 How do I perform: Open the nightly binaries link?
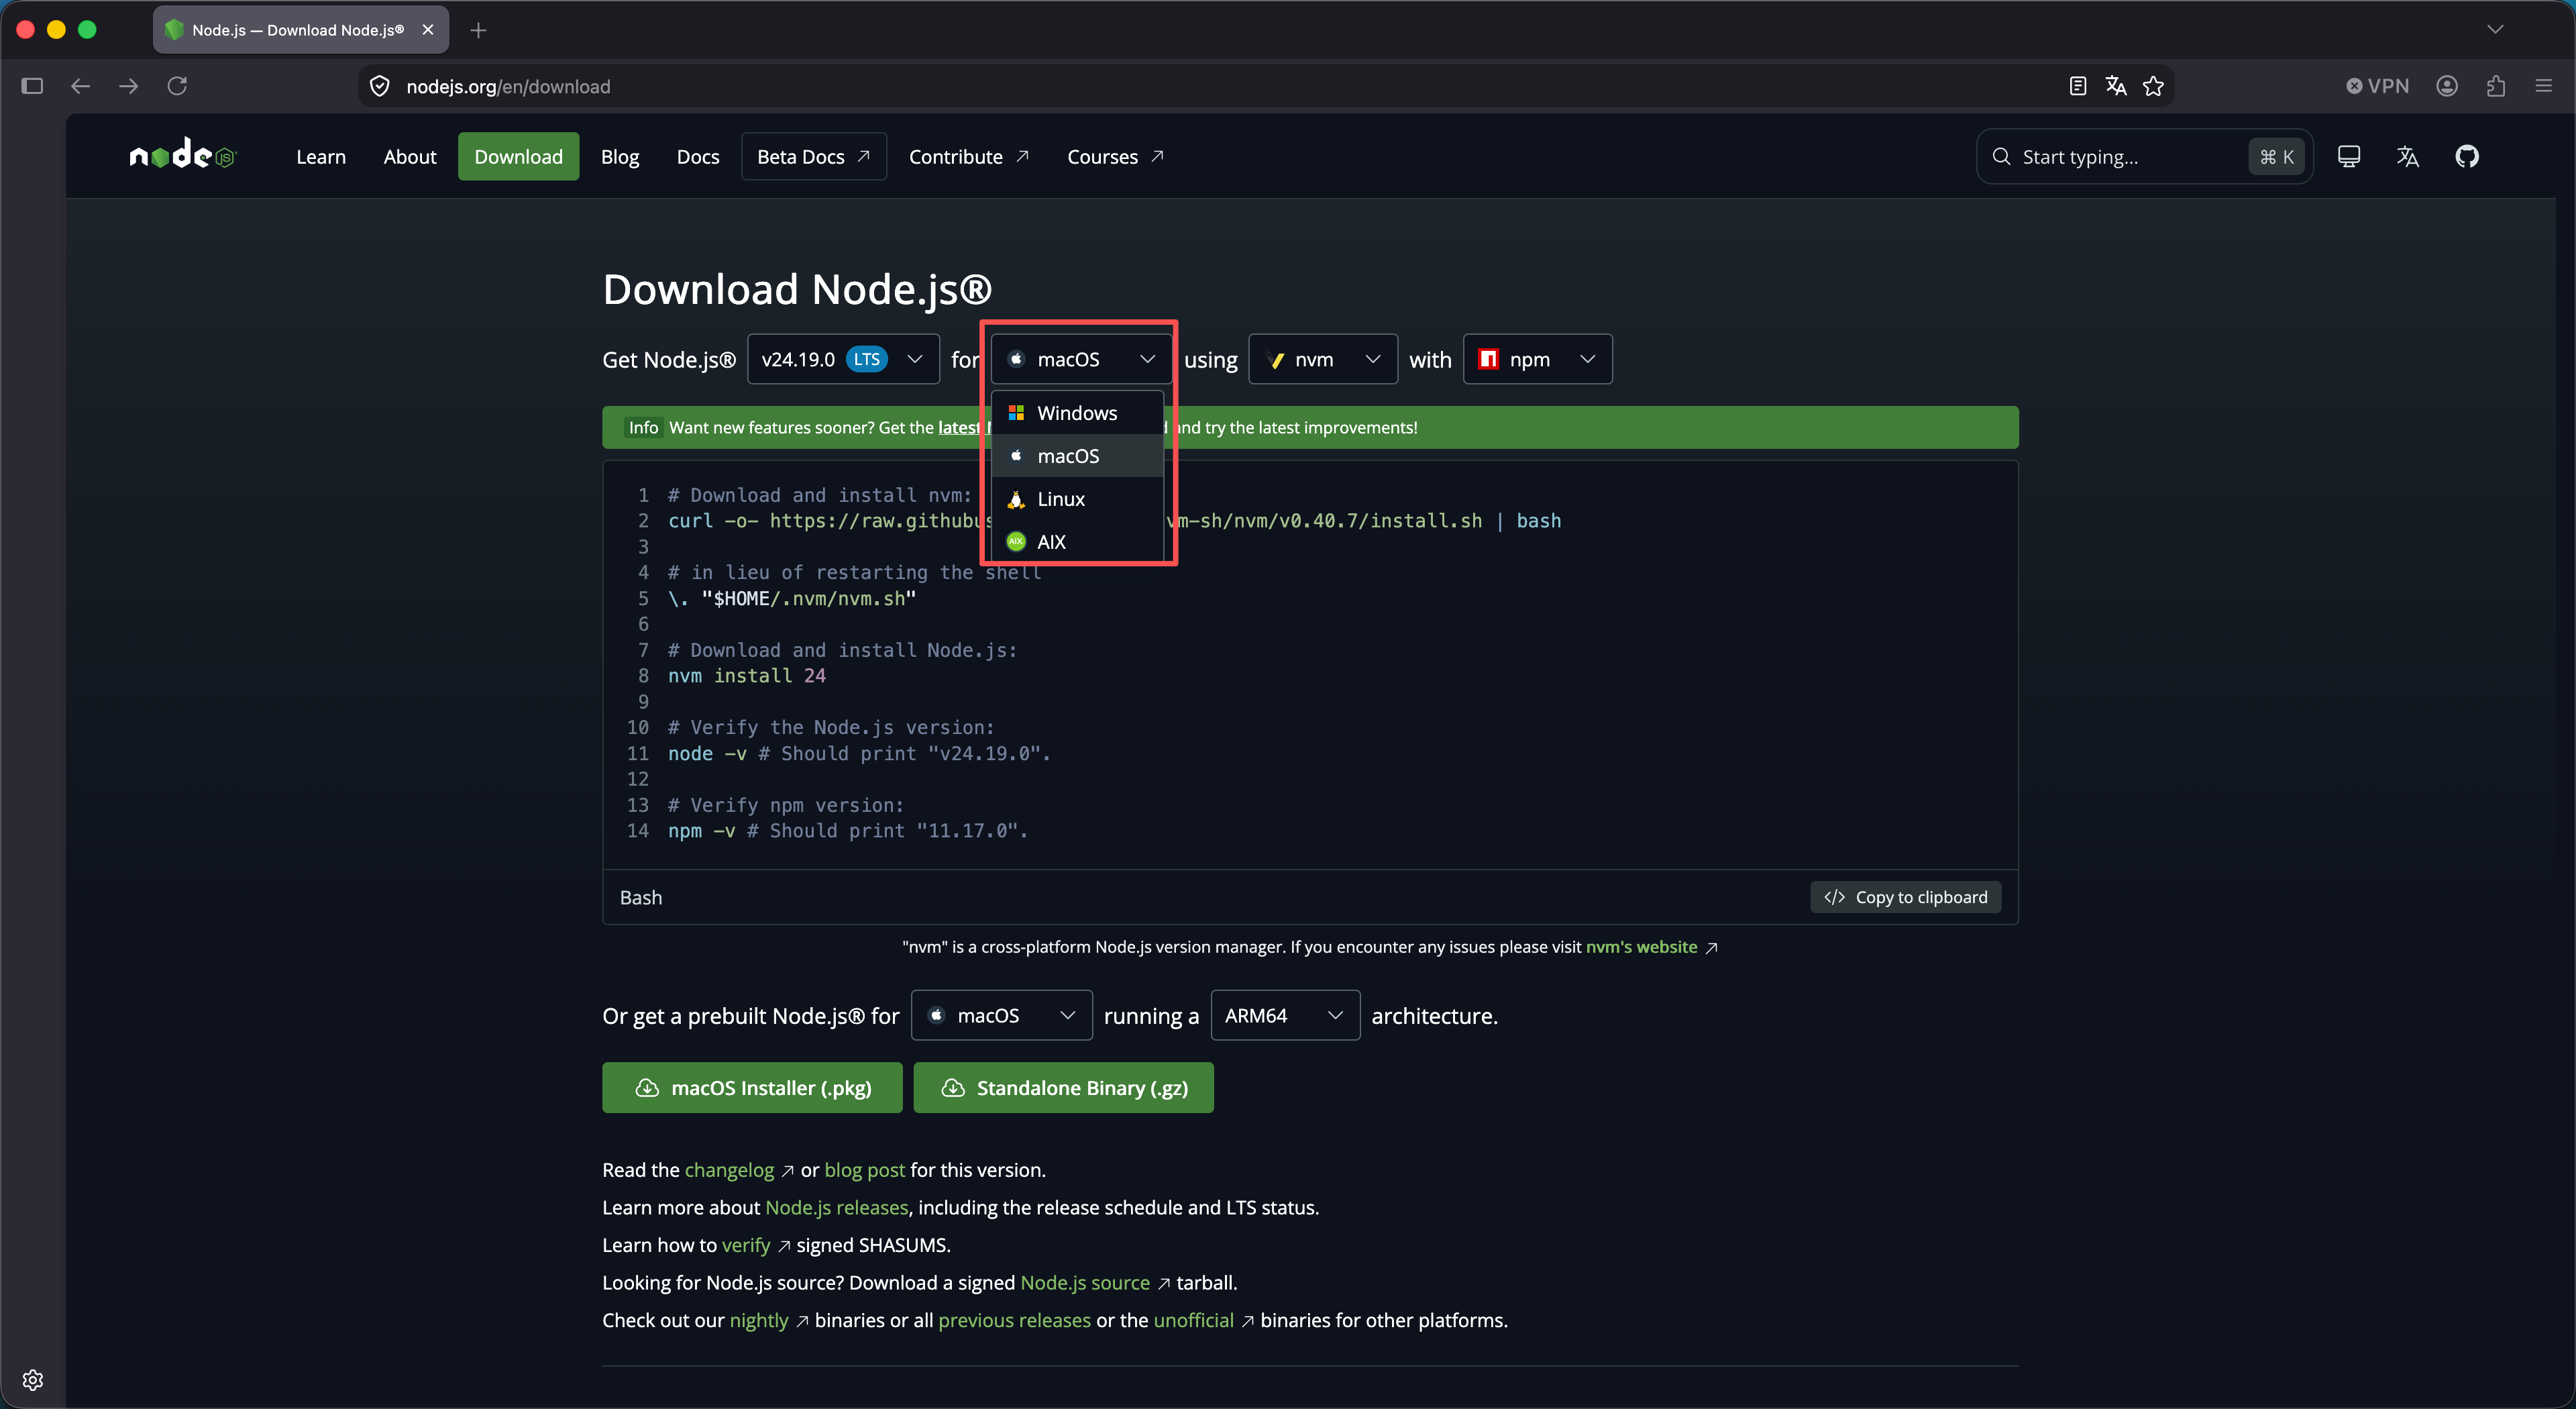click(759, 1320)
